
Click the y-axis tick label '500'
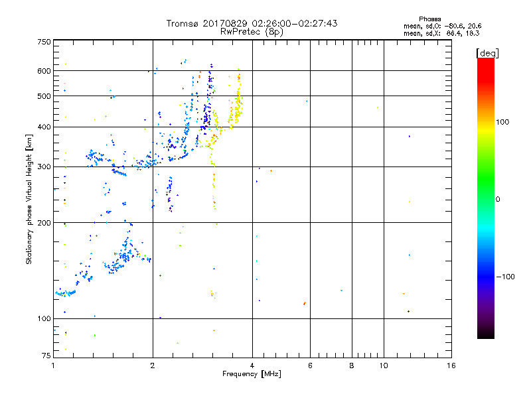pos(44,96)
